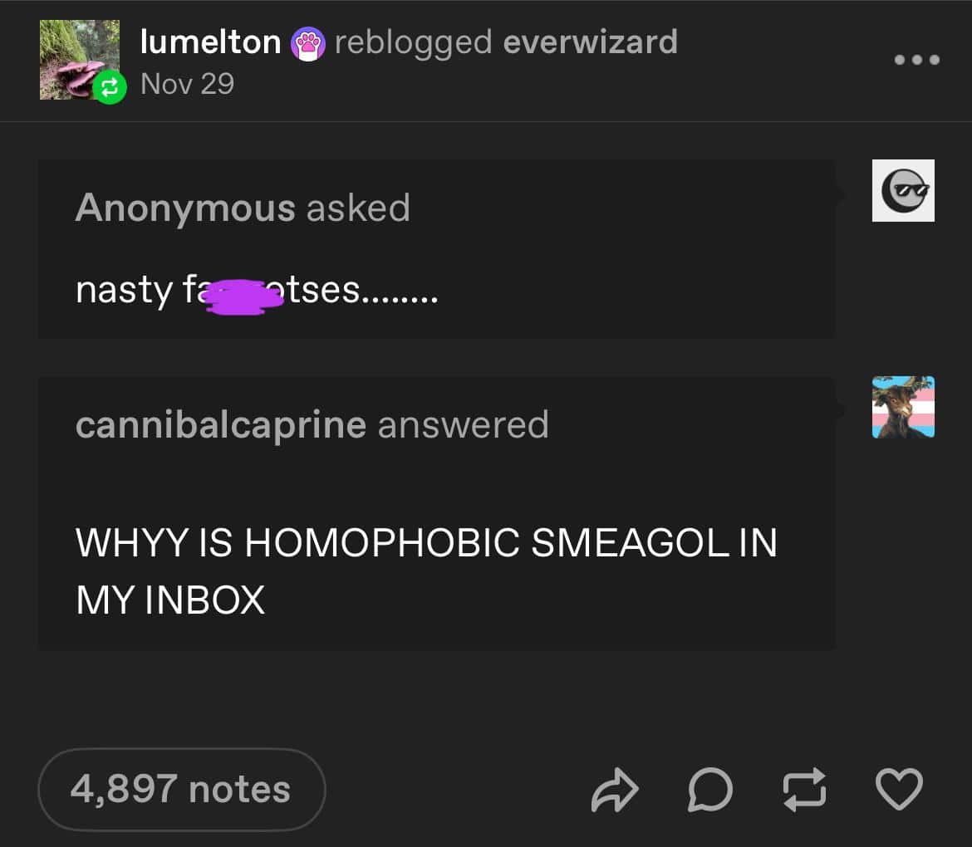Select the HOMOPHOBIC SMEAGOL answer text
Image resolution: width=972 pixels, height=847 pixels.
(426, 570)
